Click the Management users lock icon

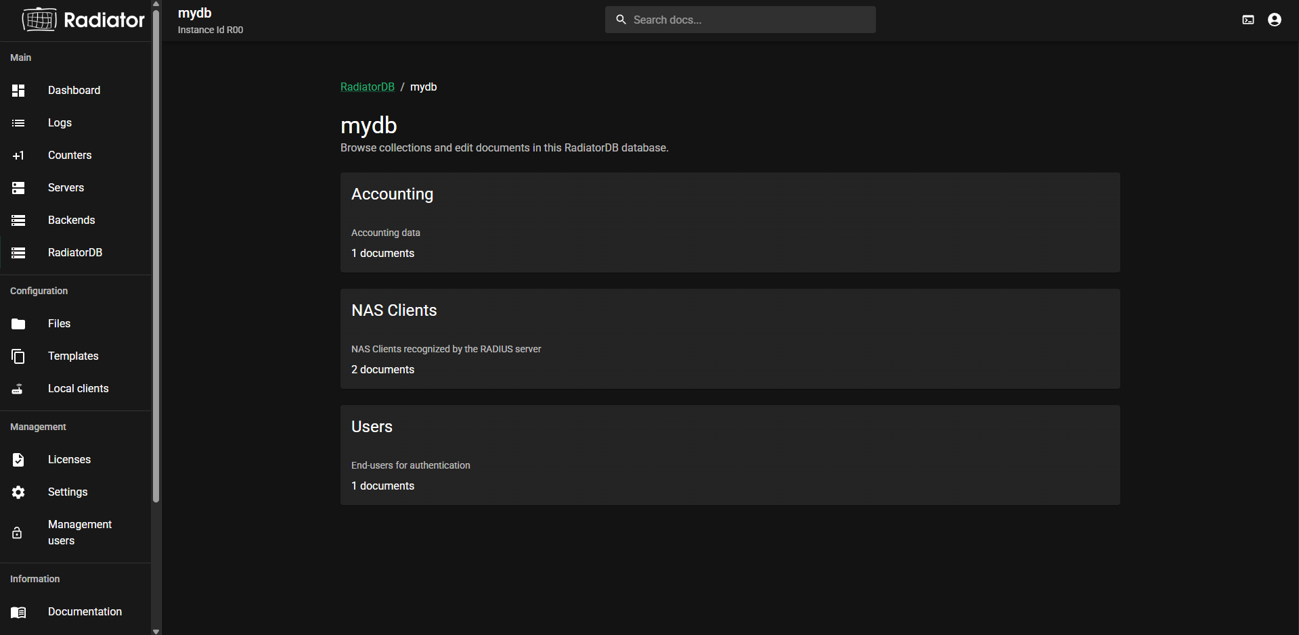pyautogui.click(x=17, y=533)
